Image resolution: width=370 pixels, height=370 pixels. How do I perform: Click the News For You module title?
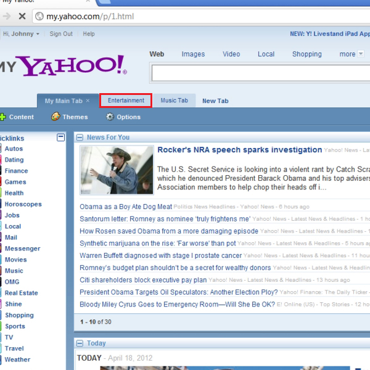pyautogui.click(x=108, y=138)
